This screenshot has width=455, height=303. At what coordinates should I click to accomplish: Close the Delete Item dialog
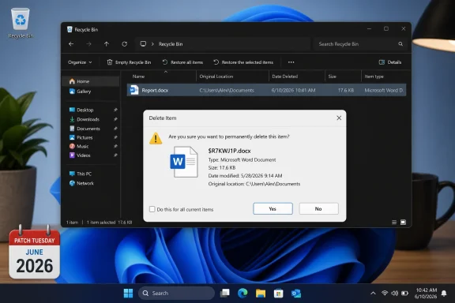[339, 118]
